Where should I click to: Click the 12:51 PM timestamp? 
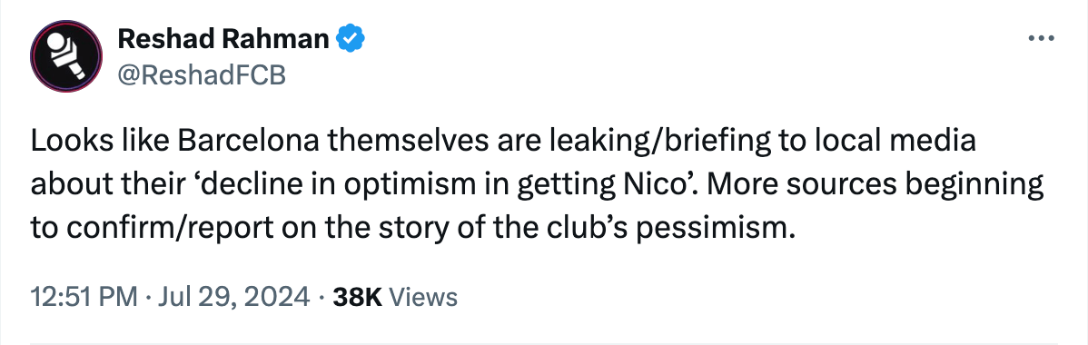pyautogui.click(x=84, y=296)
